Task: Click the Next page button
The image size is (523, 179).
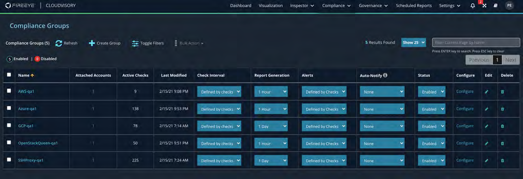Action: 511,60
